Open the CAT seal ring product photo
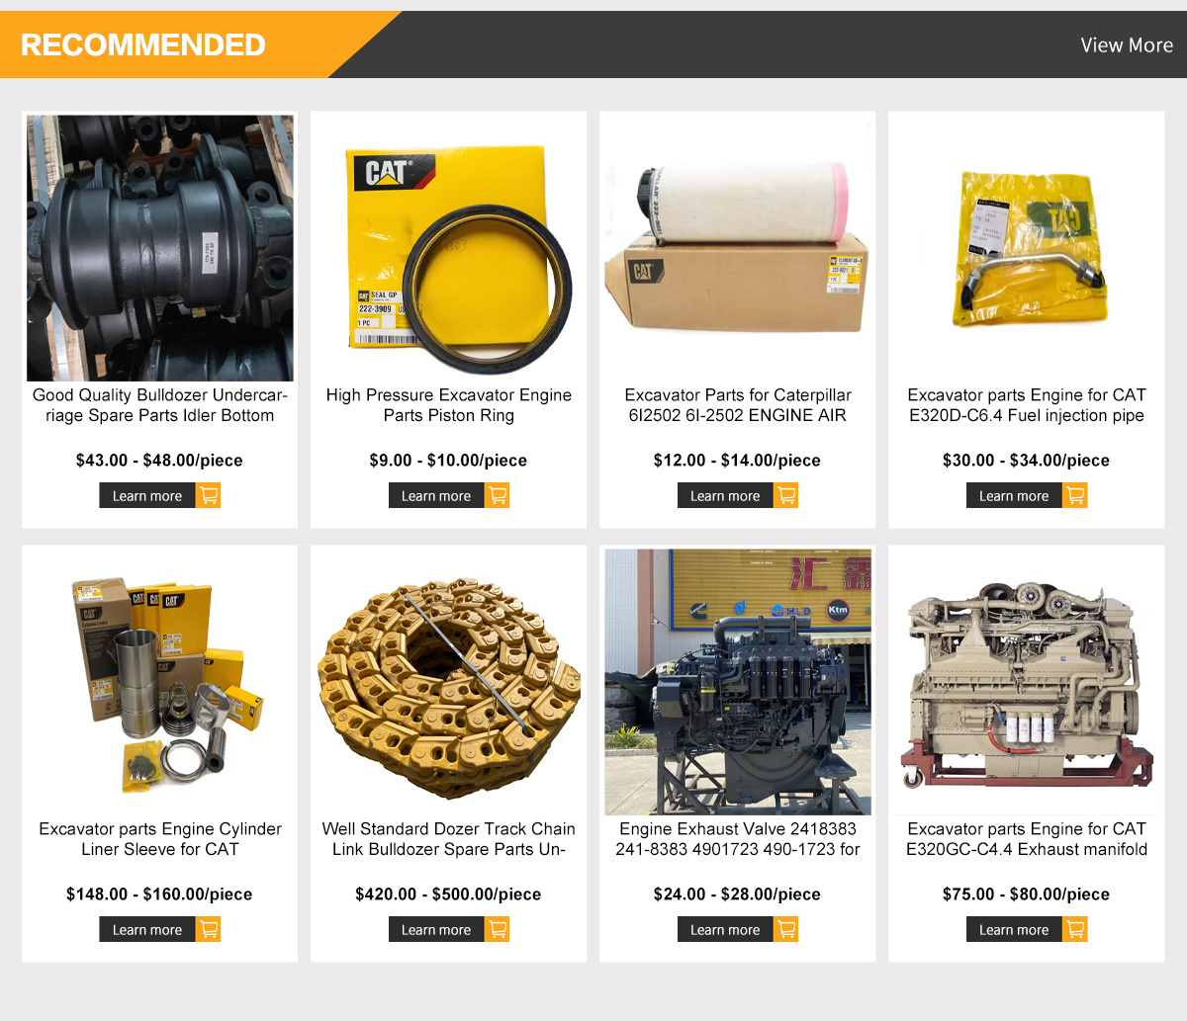Image resolution: width=1187 pixels, height=1021 pixels. click(x=449, y=248)
